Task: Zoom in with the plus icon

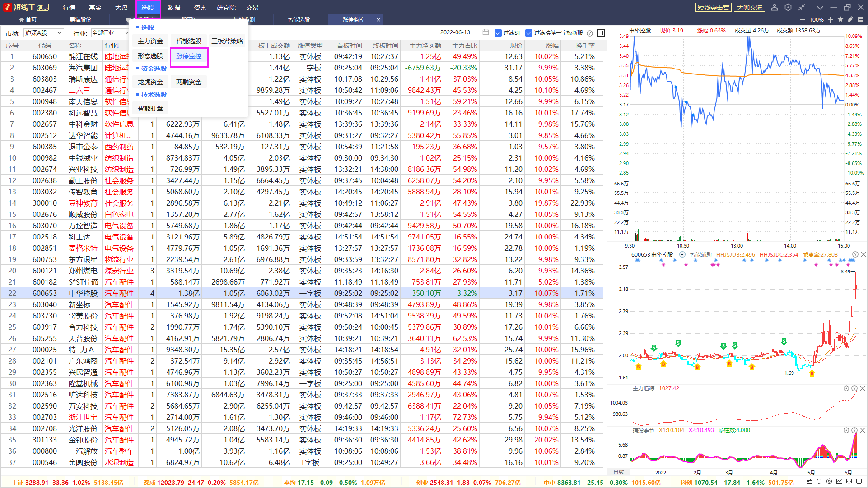Action: click(x=831, y=20)
